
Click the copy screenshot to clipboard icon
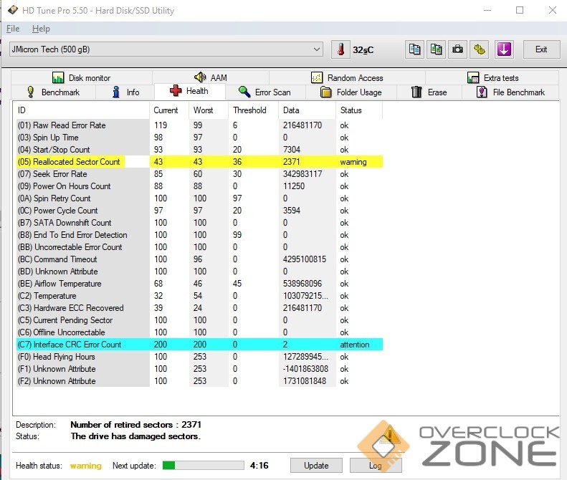point(436,49)
